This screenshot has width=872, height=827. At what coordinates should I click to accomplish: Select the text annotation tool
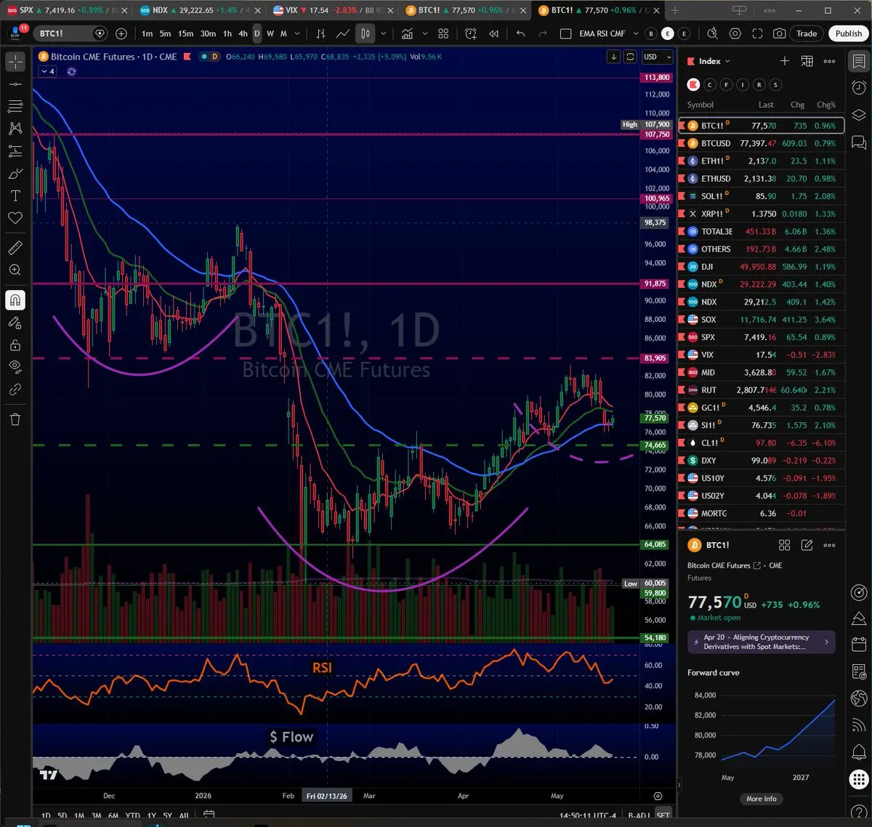tap(15, 195)
